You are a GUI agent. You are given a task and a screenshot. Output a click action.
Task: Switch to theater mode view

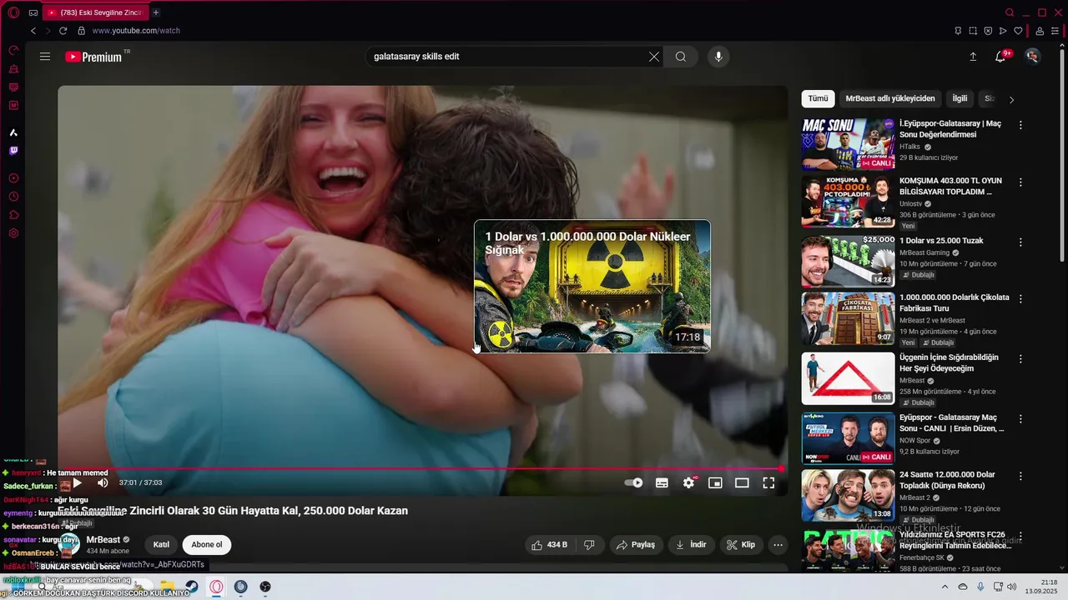point(742,482)
